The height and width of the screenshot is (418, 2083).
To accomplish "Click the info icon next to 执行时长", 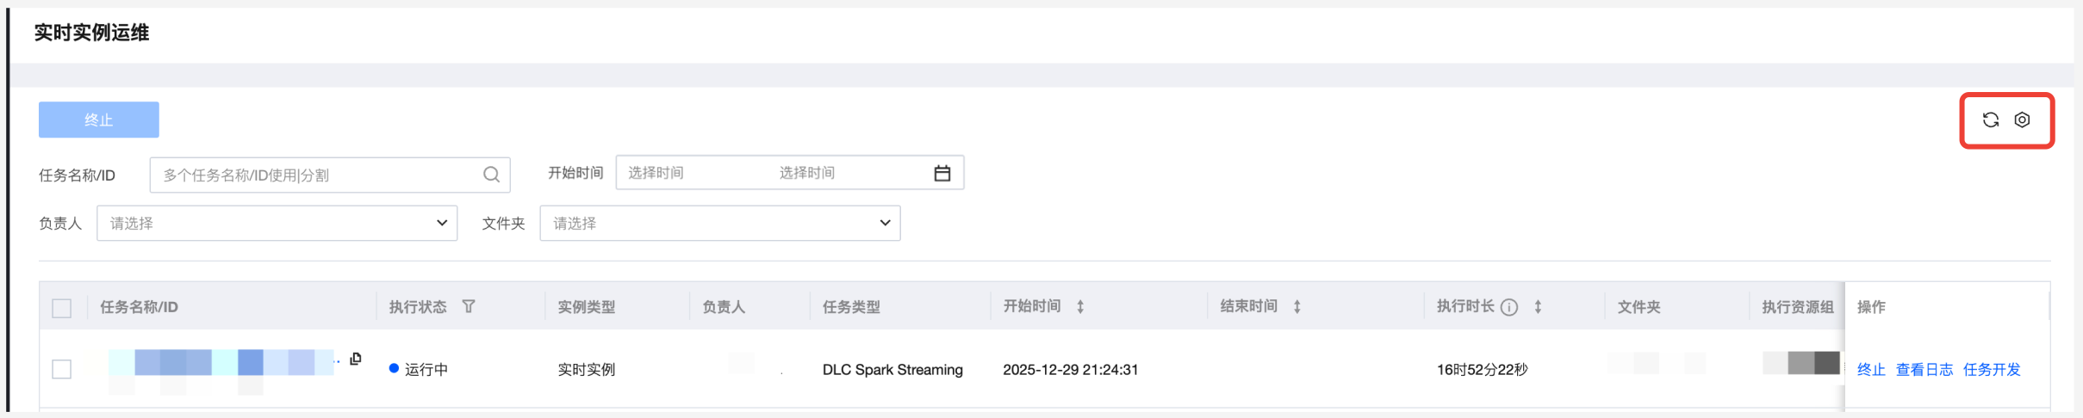I will 1509,307.
